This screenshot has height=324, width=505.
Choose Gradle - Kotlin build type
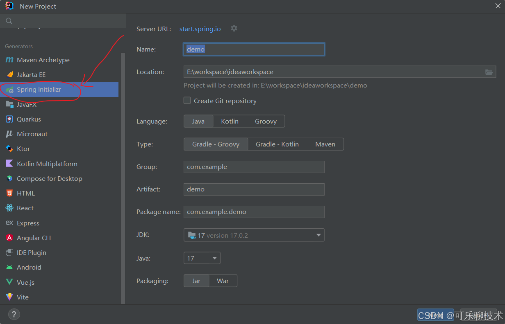[277, 144]
